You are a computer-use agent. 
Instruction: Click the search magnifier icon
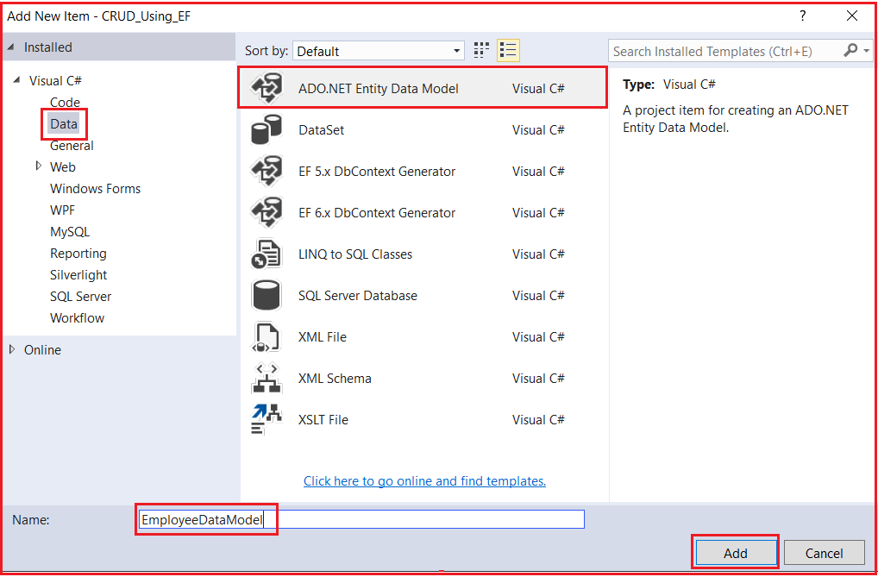point(850,51)
